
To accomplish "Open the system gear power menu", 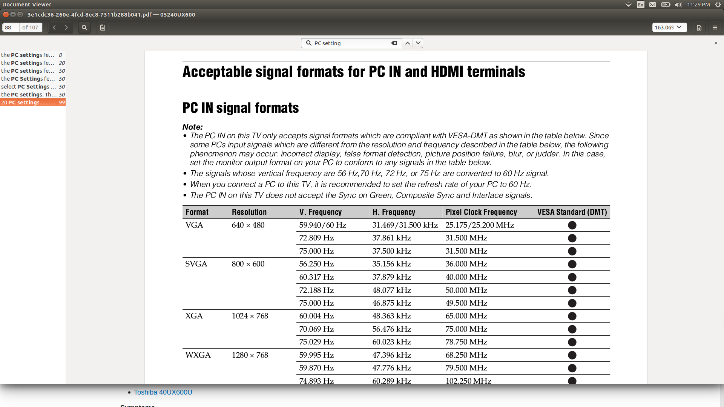I will 718,5.
